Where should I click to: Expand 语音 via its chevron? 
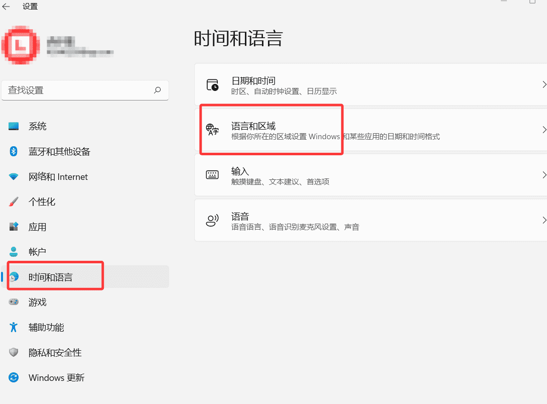544,220
